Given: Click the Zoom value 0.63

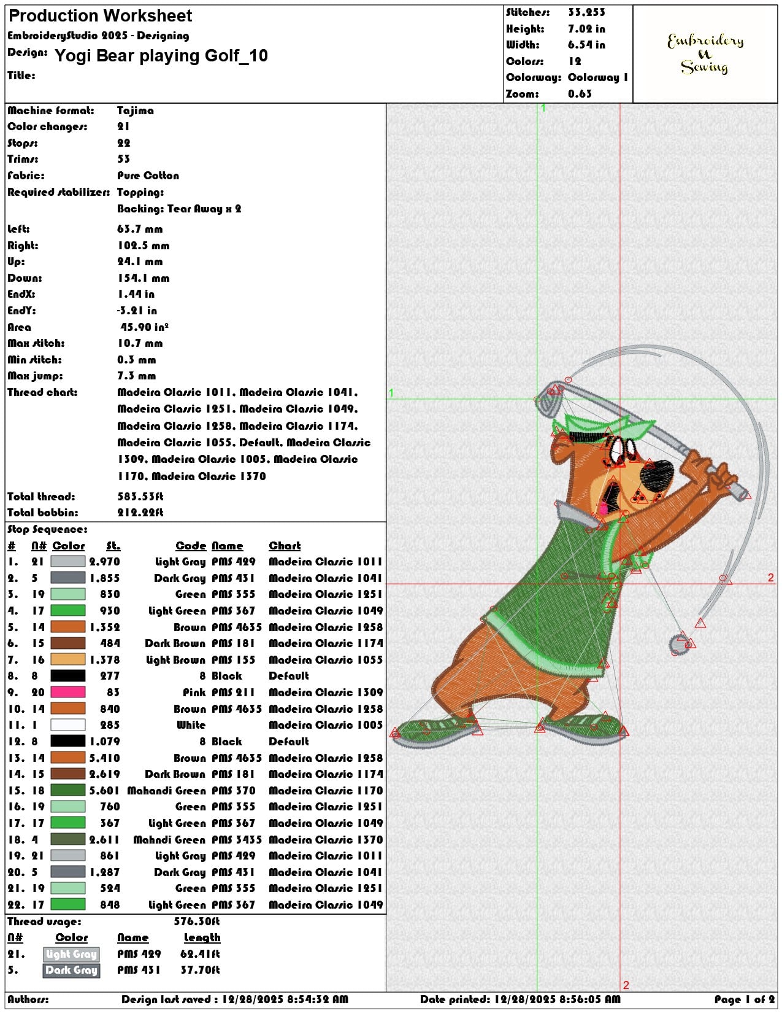Looking at the screenshot, I should coord(580,94).
